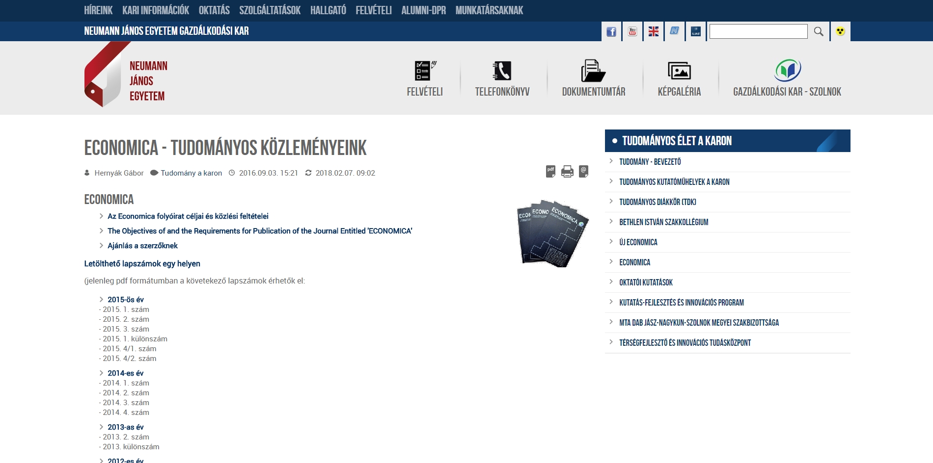Click the Képgaléria pictures icon
Image resolution: width=933 pixels, height=463 pixels.
[x=680, y=71]
